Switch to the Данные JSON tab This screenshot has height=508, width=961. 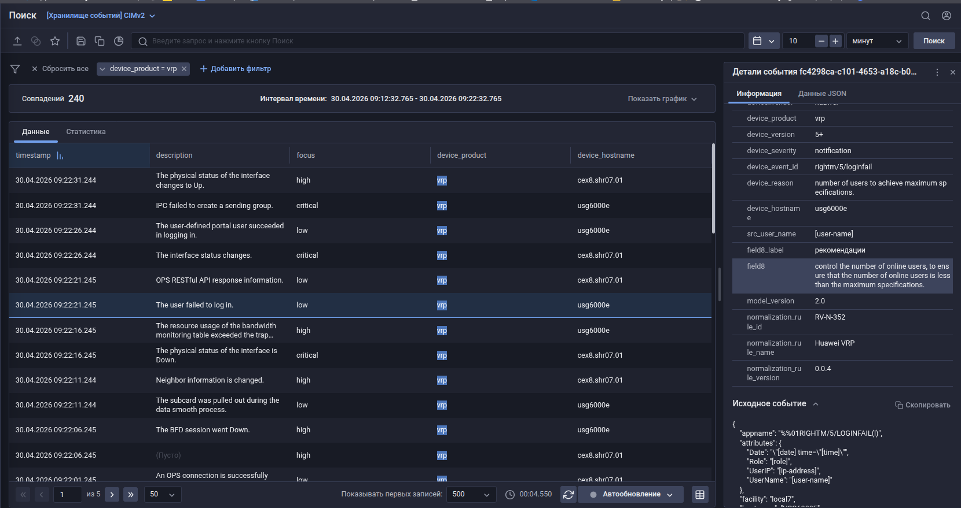click(x=822, y=94)
